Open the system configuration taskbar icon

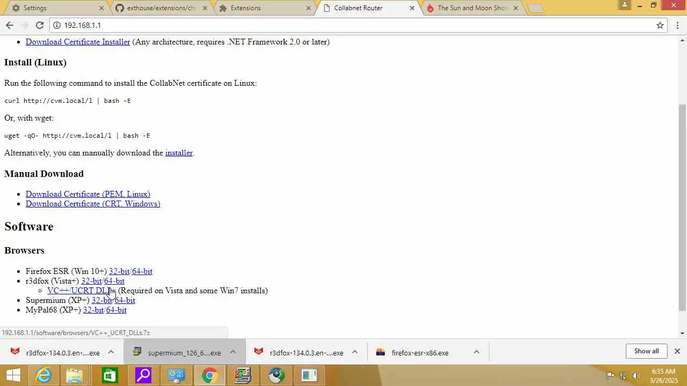tap(243, 375)
